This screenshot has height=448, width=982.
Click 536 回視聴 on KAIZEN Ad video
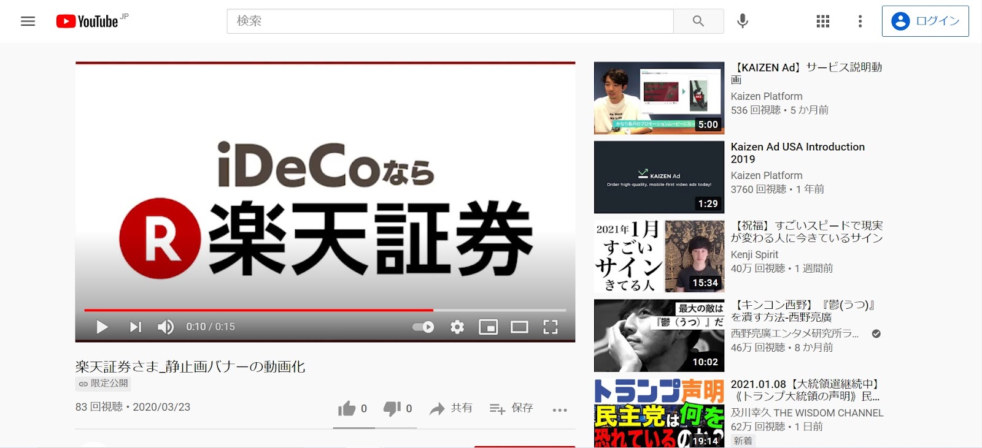[x=756, y=110]
